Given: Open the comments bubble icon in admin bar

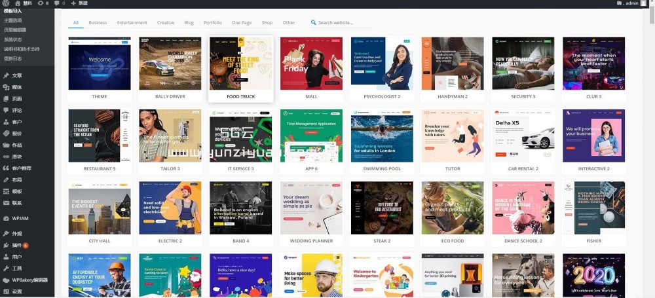Looking at the screenshot, I should coord(56,3).
